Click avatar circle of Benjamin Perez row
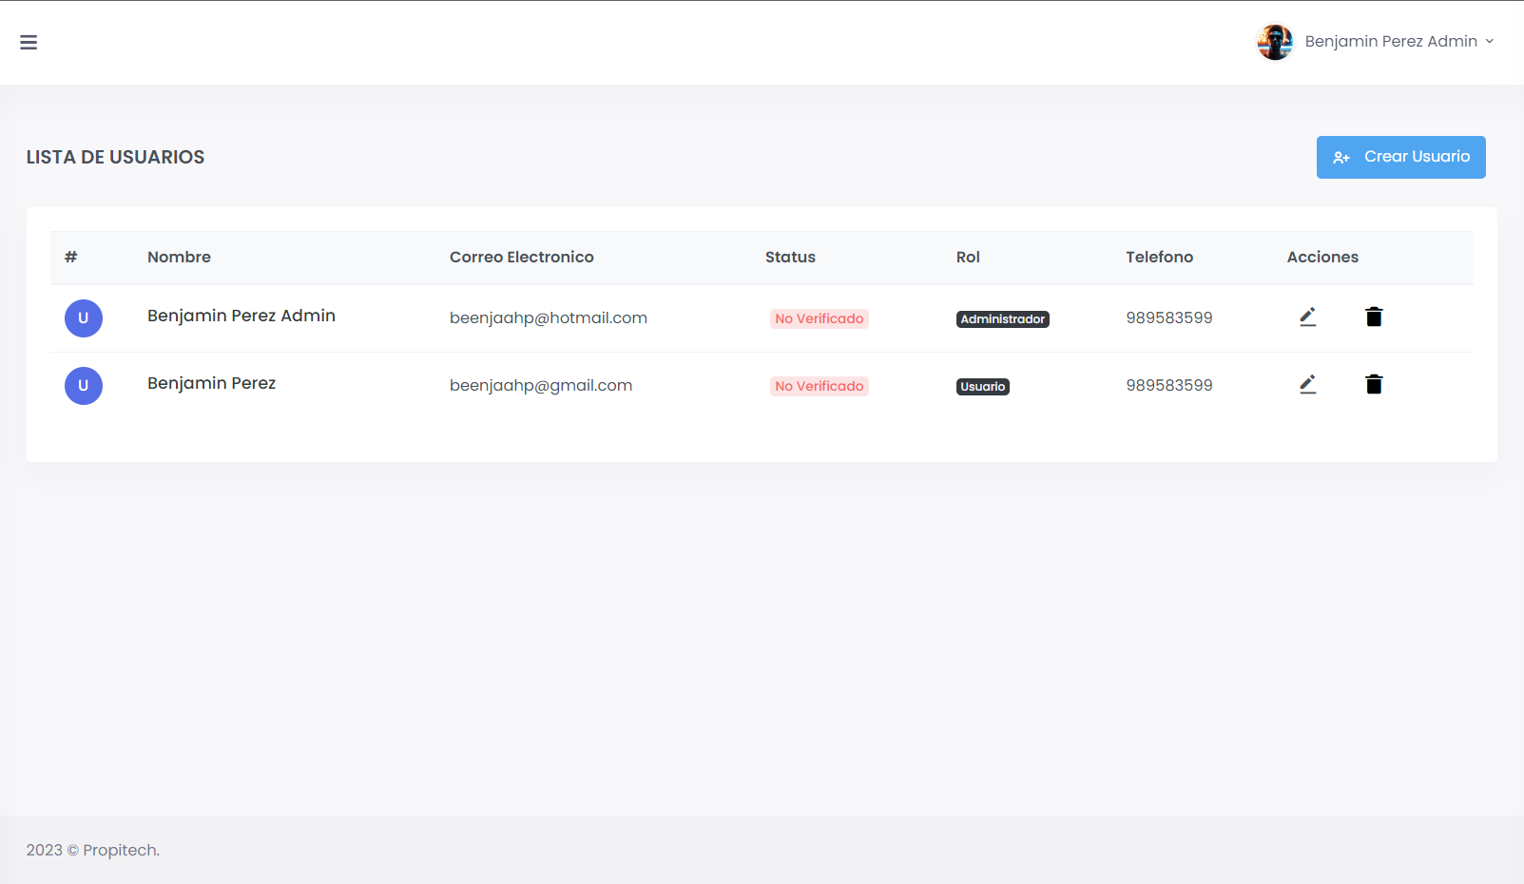This screenshot has width=1524, height=884. [84, 386]
